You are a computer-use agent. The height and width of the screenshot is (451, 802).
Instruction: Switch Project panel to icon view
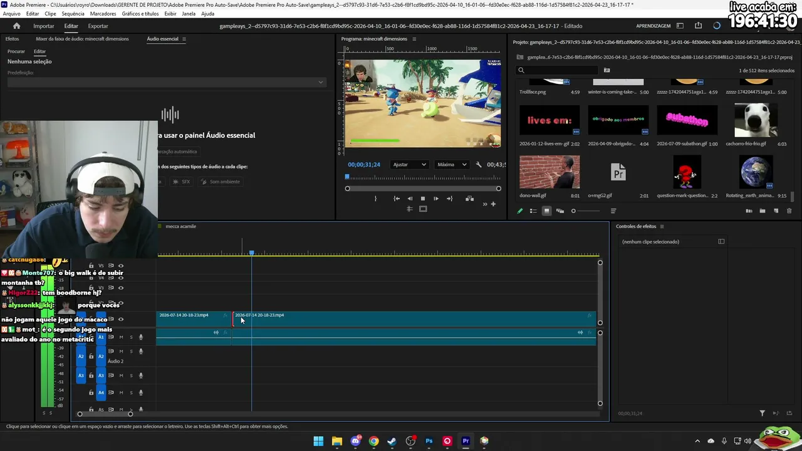tap(546, 211)
